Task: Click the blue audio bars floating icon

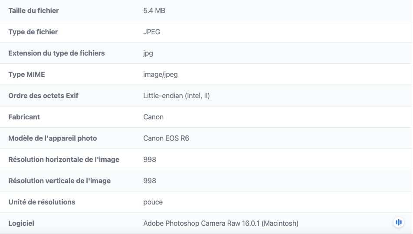Action: click(399, 222)
